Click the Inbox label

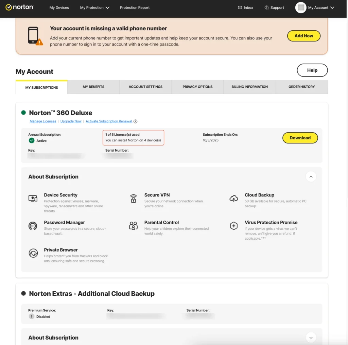click(x=248, y=7)
